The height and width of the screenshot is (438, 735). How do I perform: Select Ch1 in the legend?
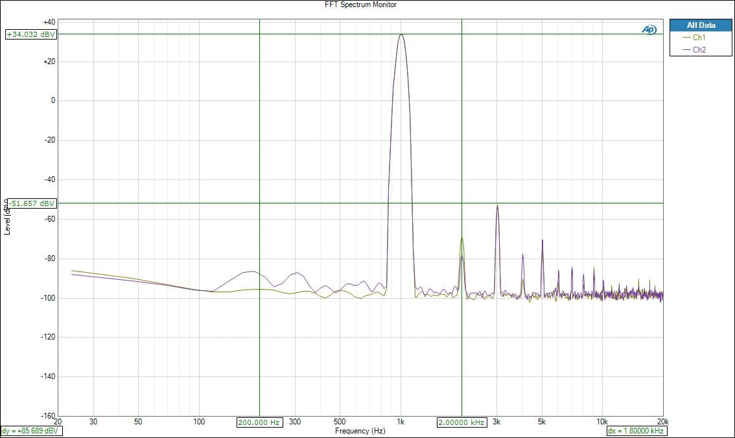point(699,38)
